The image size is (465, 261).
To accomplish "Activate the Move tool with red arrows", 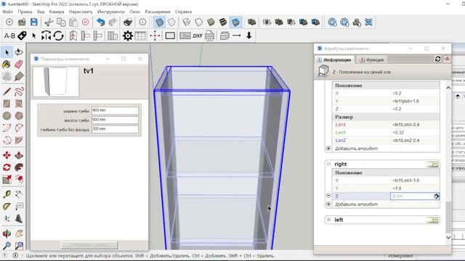I will click(x=7, y=155).
